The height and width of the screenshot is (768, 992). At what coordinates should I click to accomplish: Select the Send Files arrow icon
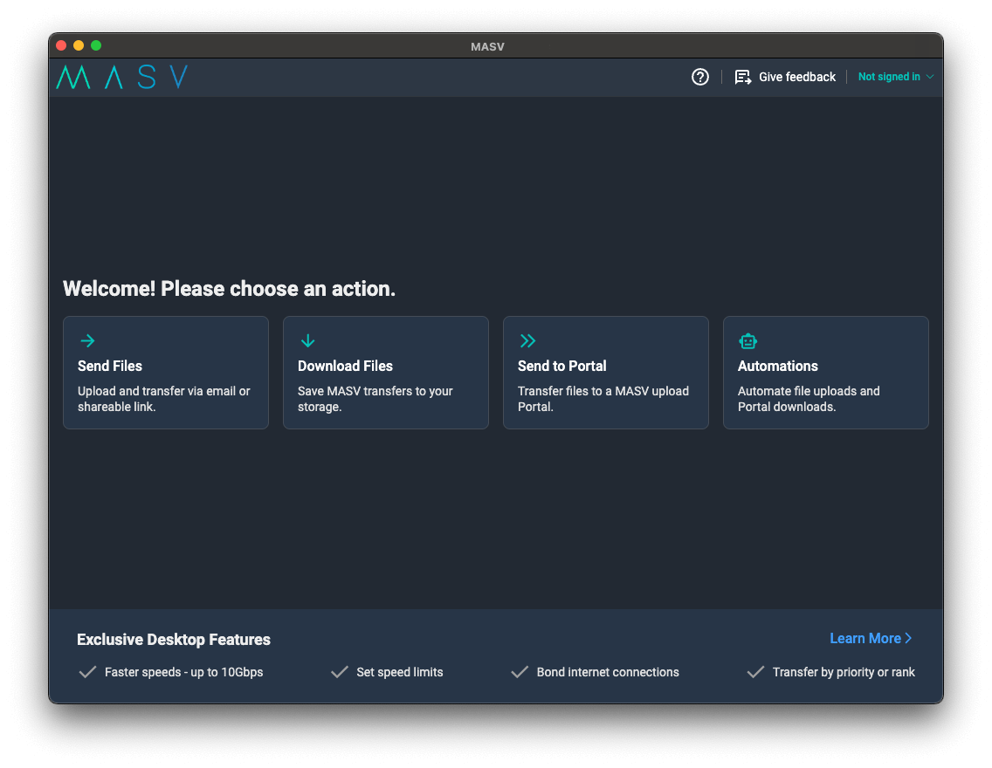coord(86,340)
